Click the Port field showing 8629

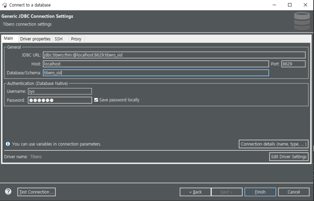point(293,64)
